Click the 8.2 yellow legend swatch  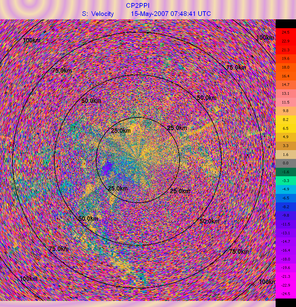(285, 120)
